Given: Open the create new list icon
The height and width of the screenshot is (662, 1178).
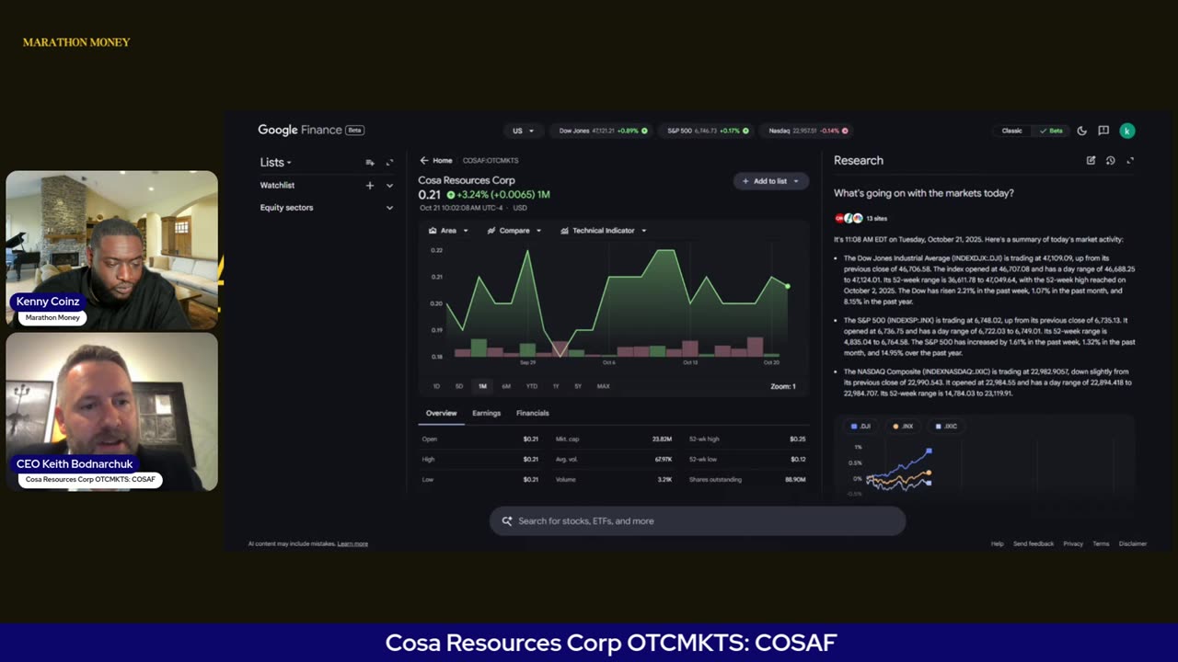Looking at the screenshot, I should point(370,163).
